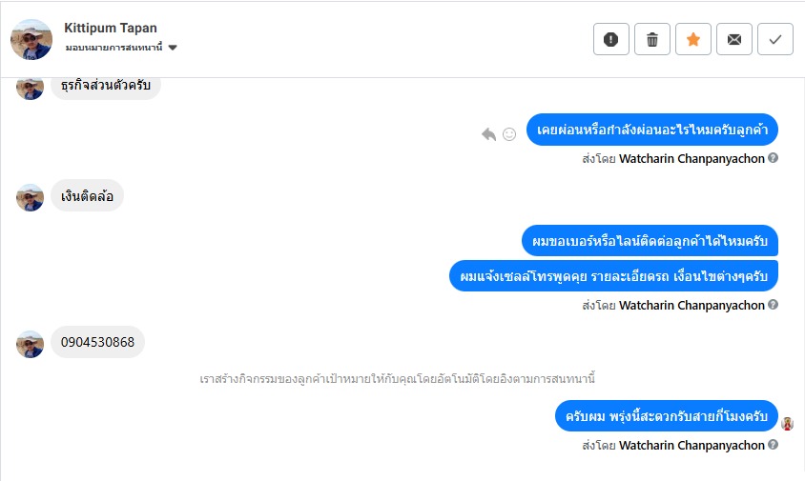
Task: Click the ธุรกิจส่วนตัวครับ message bubble
Action: point(106,85)
